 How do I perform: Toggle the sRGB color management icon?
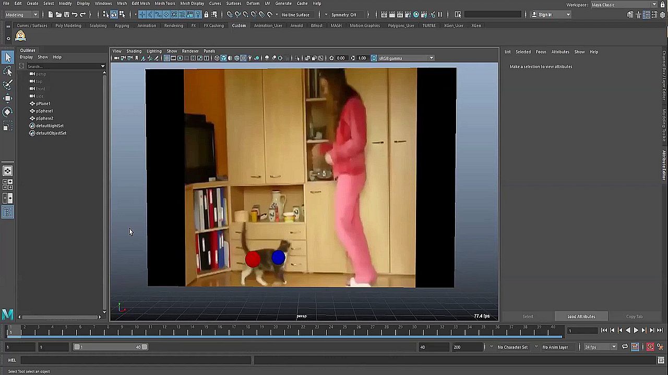pos(374,58)
